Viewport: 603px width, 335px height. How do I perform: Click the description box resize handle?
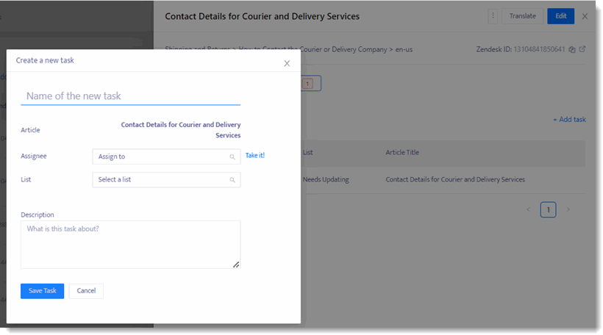click(x=236, y=264)
